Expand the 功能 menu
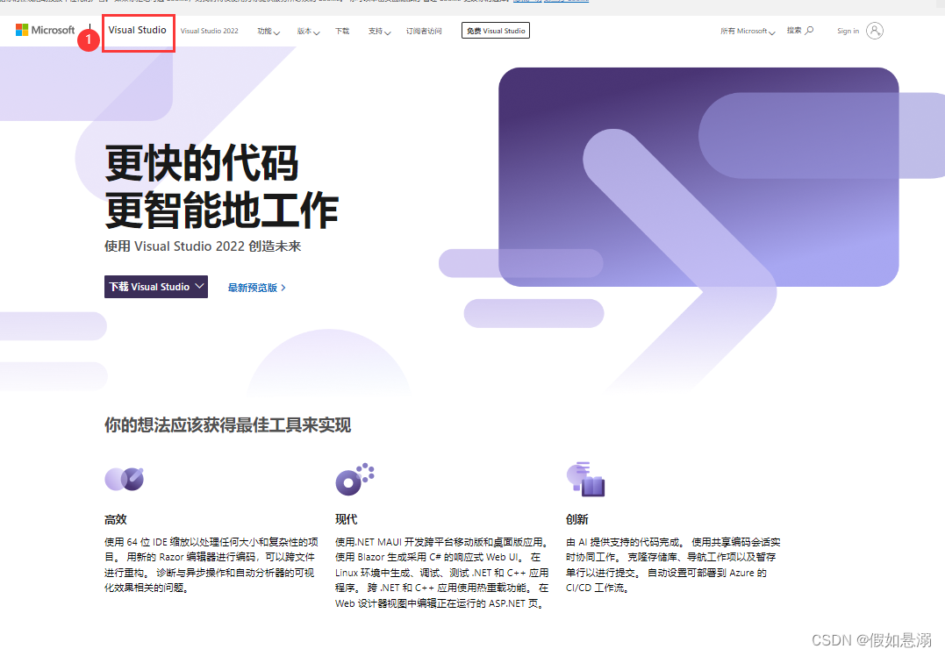The image size is (945, 656). click(x=268, y=32)
